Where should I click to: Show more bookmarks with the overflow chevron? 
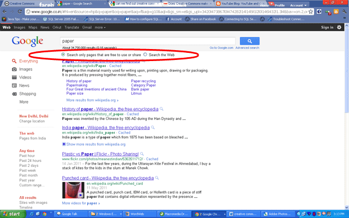(345, 19)
